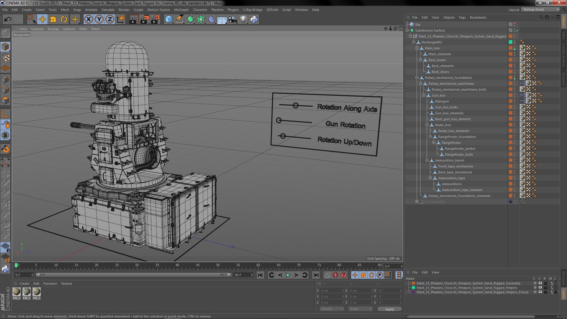Collapse the Gun_box tree node
567x319 pixels.
[423, 95]
